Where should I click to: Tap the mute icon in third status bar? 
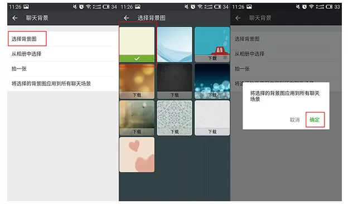coord(298,7)
